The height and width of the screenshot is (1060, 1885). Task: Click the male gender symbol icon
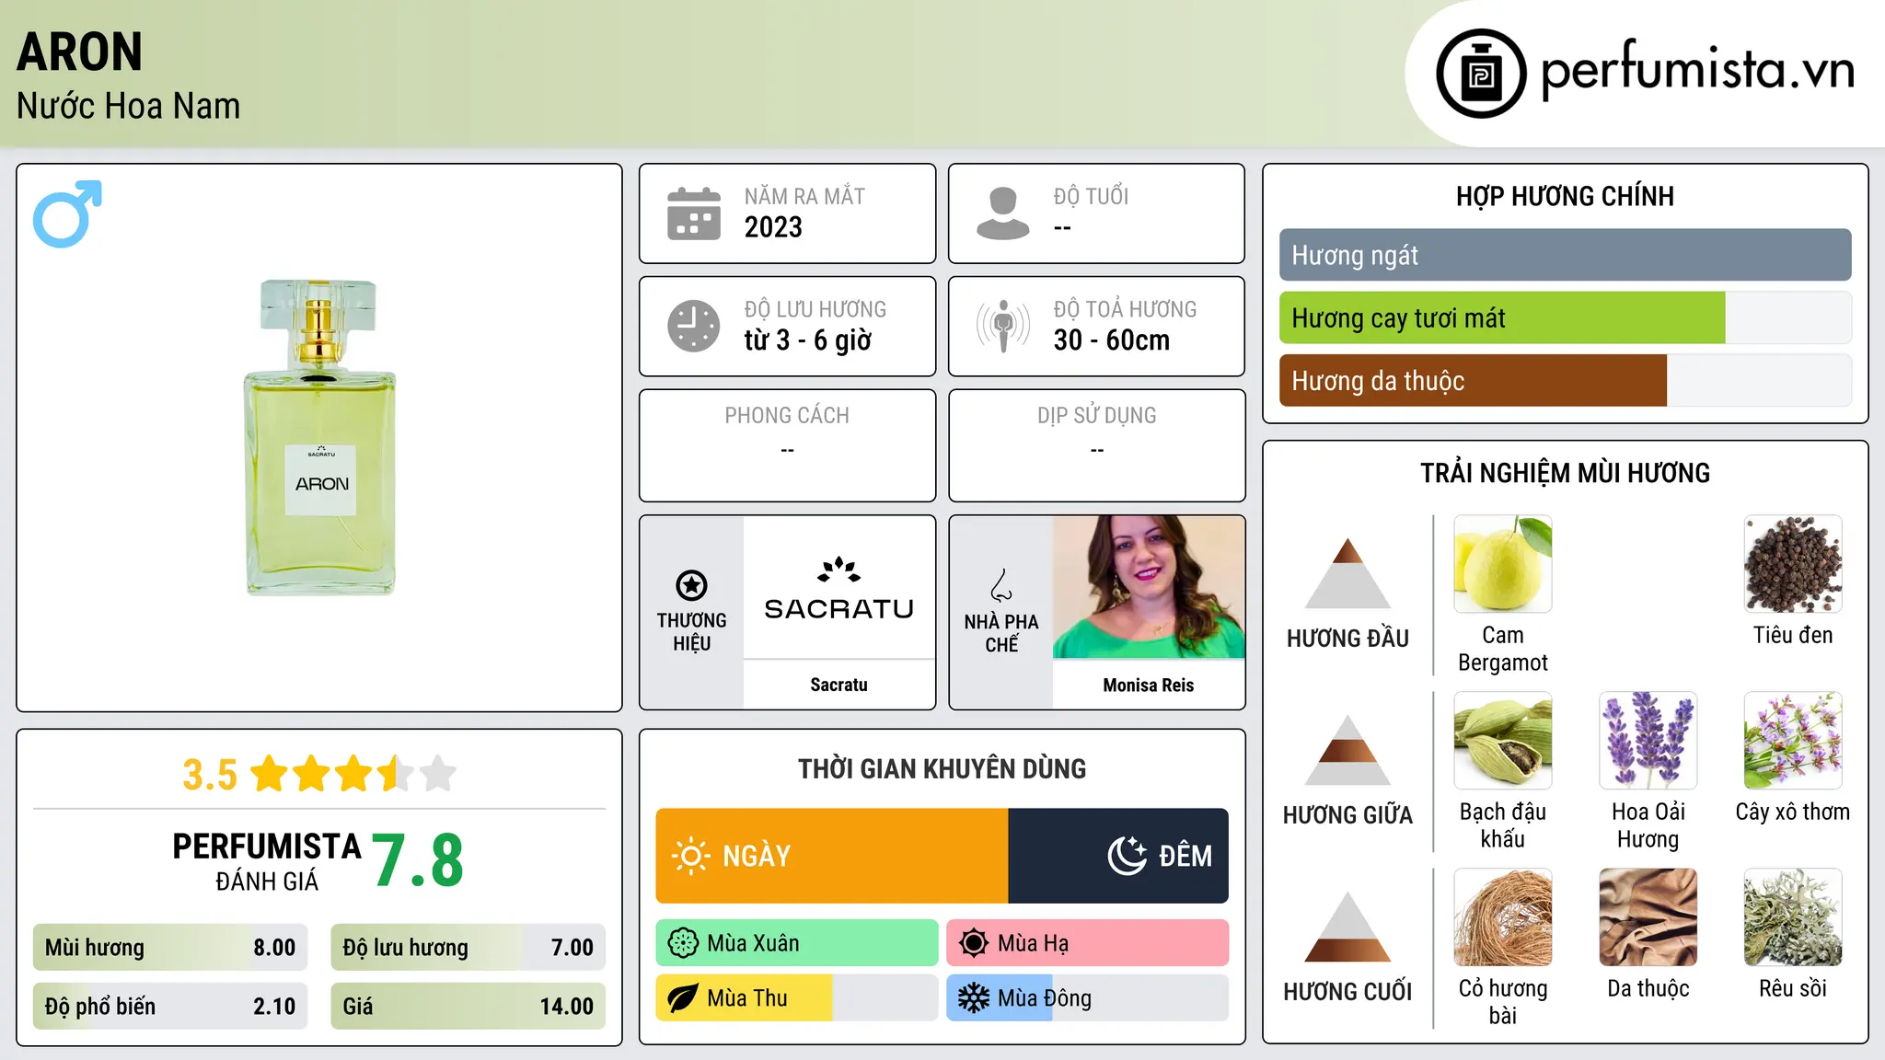67,213
